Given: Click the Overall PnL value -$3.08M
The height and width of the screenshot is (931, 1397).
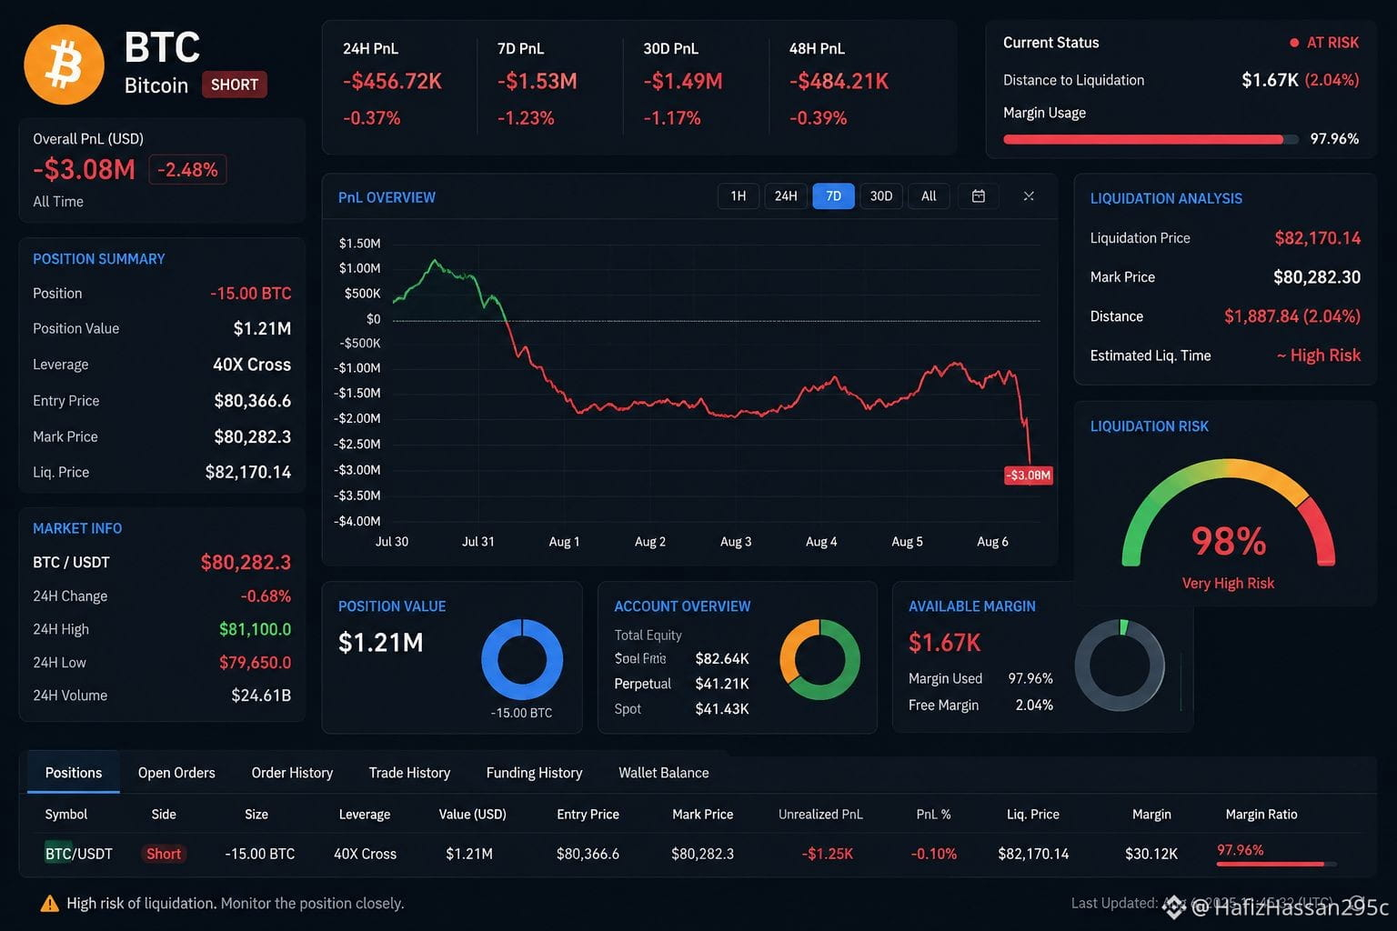Looking at the screenshot, I should [84, 170].
